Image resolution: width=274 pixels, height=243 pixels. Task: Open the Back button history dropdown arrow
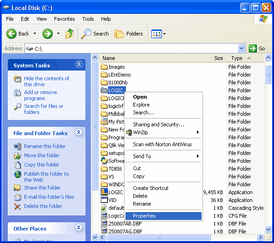click(x=35, y=34)
